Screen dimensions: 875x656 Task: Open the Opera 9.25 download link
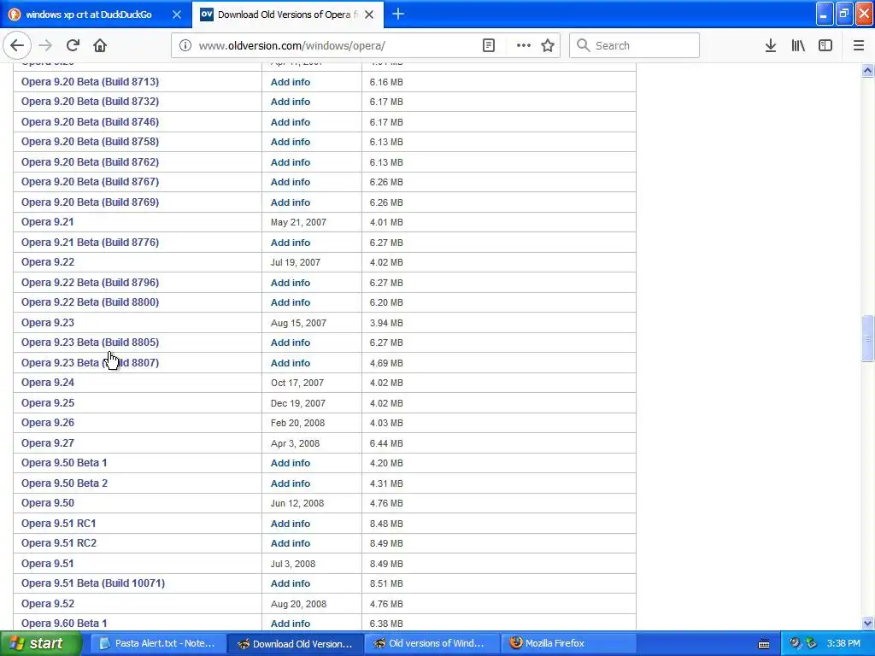click(x=48, y=403)
